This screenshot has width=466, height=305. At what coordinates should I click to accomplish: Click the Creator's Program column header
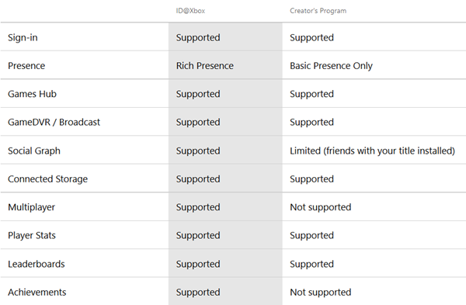pyautogui.click(x=318, y=11)
